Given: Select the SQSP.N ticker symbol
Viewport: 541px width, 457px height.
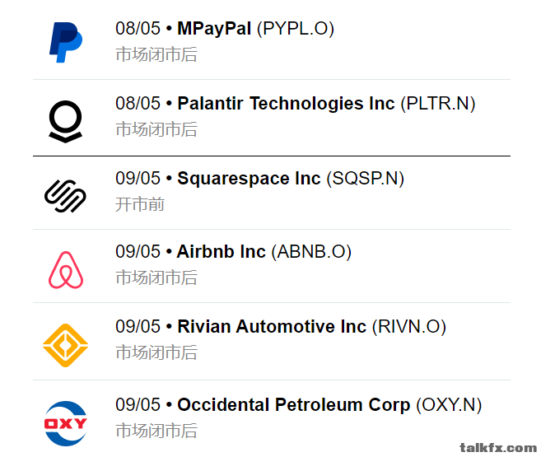Looking at the screenshot, I should [366, 179].
